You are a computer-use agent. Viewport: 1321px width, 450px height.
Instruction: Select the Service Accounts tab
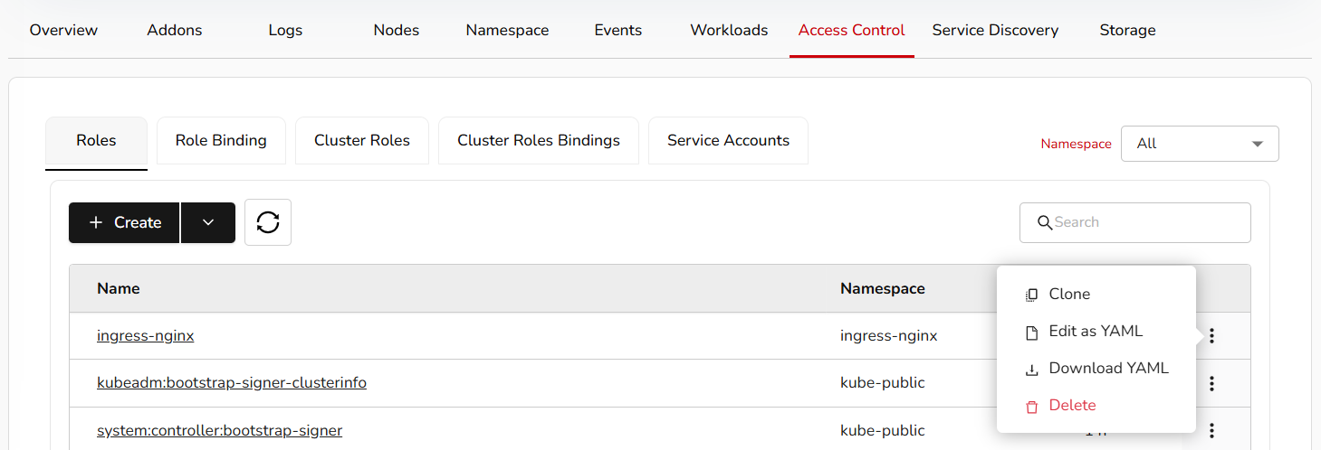(728, 141)
